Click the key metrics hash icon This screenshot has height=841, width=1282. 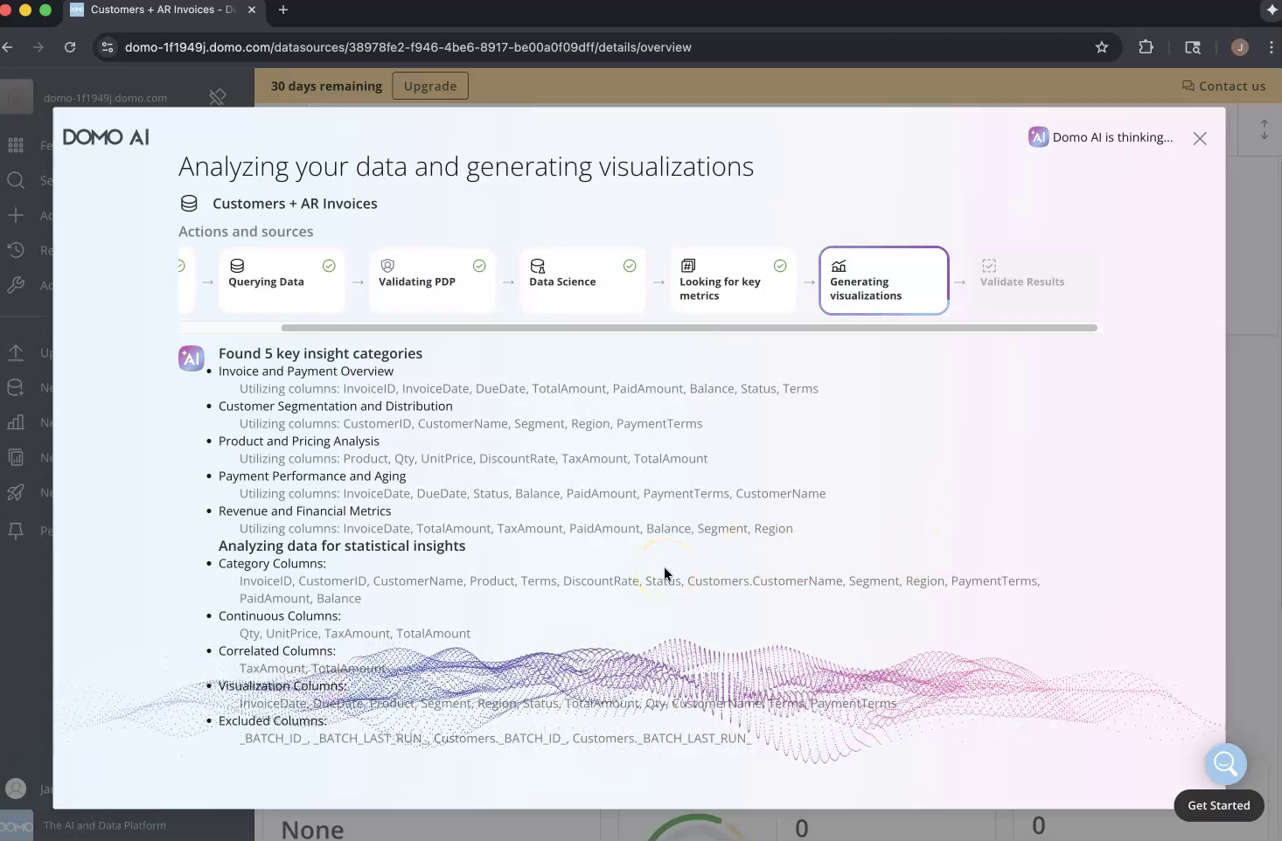pyautogui.click(x=688, y=266)
